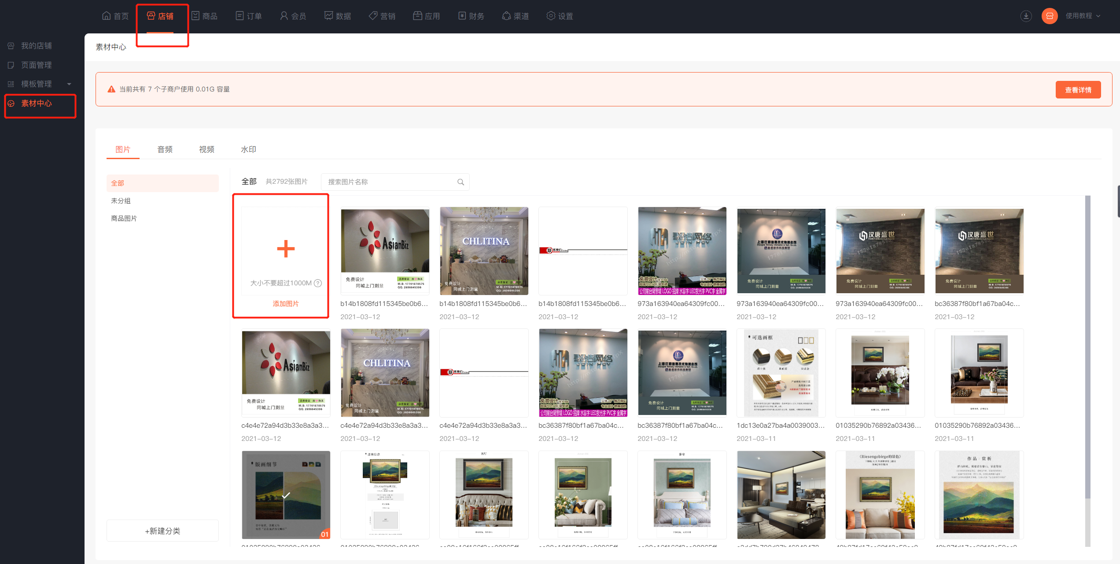The image size is (1120, 564).
Task: Click the 添加图片 link
Action: (286, 304)
